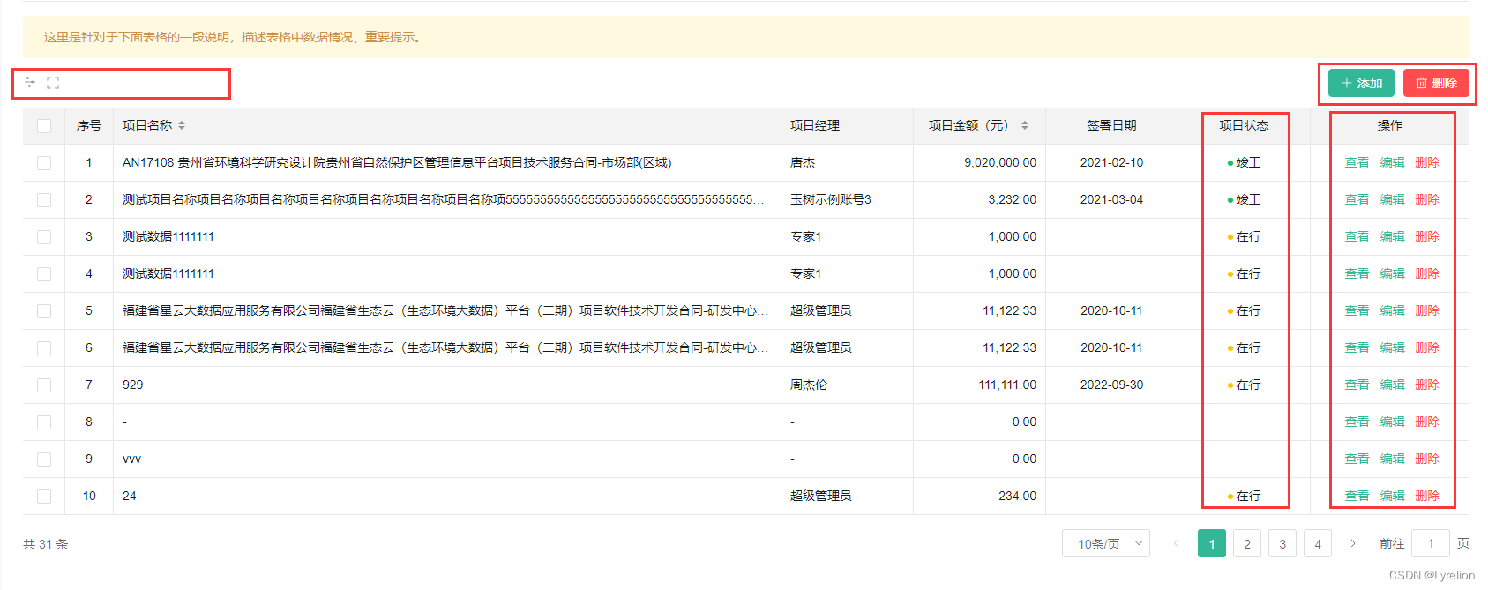Click the 项目状态 column header
The height and width of the screenshot is (590, 1488).
1244,125
